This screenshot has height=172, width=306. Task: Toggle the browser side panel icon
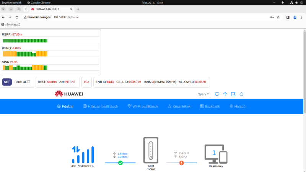coord(288,17)
